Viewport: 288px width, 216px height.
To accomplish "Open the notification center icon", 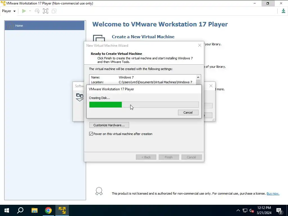I will (x=279, y=211).
